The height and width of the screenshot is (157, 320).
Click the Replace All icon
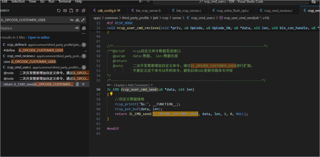84,28
